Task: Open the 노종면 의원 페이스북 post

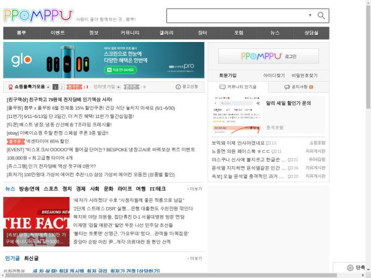Action: [x=241, y=151]
